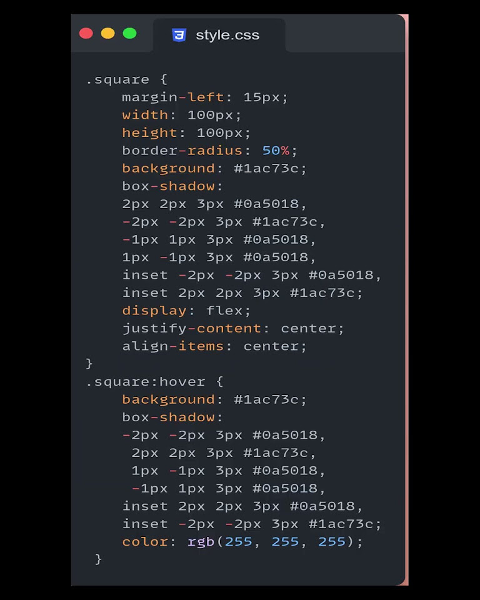Click the closing brace of the hover rule
Image resolution: width=480 pixels, height=600 pixels.
(x=98, y=559)
